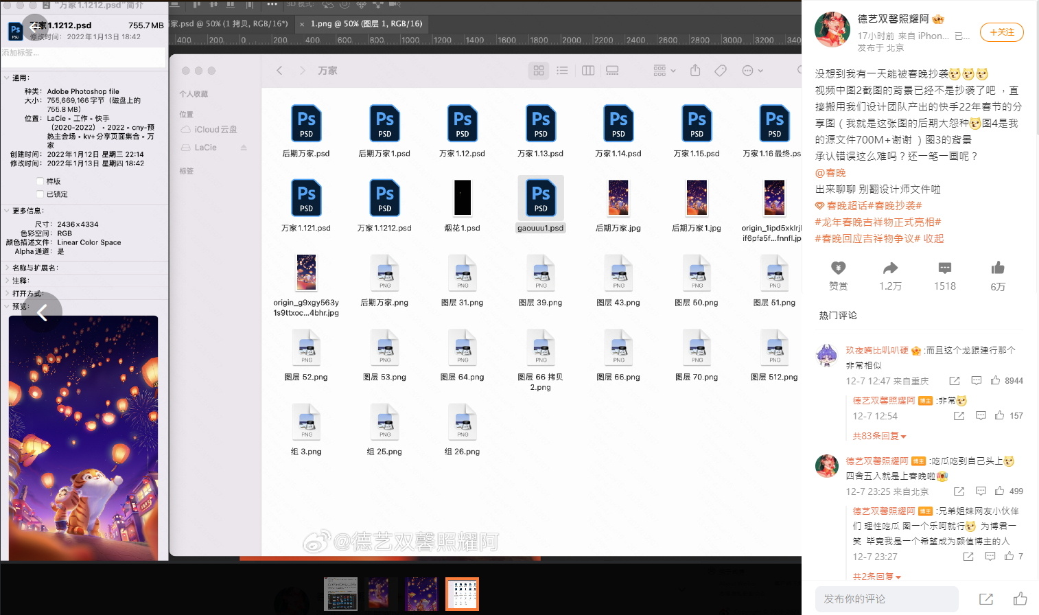The image size is (1039, 615).
Task: Switch Finder to column view
Action: pyautogui.click(x=588, y=71)
